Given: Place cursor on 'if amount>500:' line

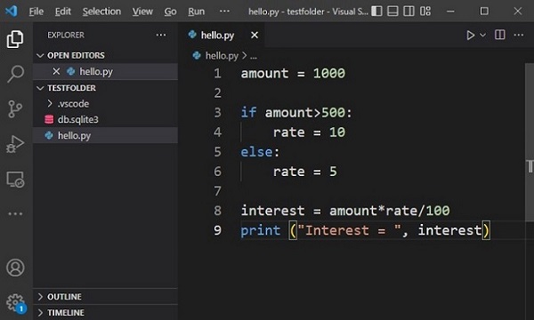Looking at the screenshot, I should [x=296, y=113].
